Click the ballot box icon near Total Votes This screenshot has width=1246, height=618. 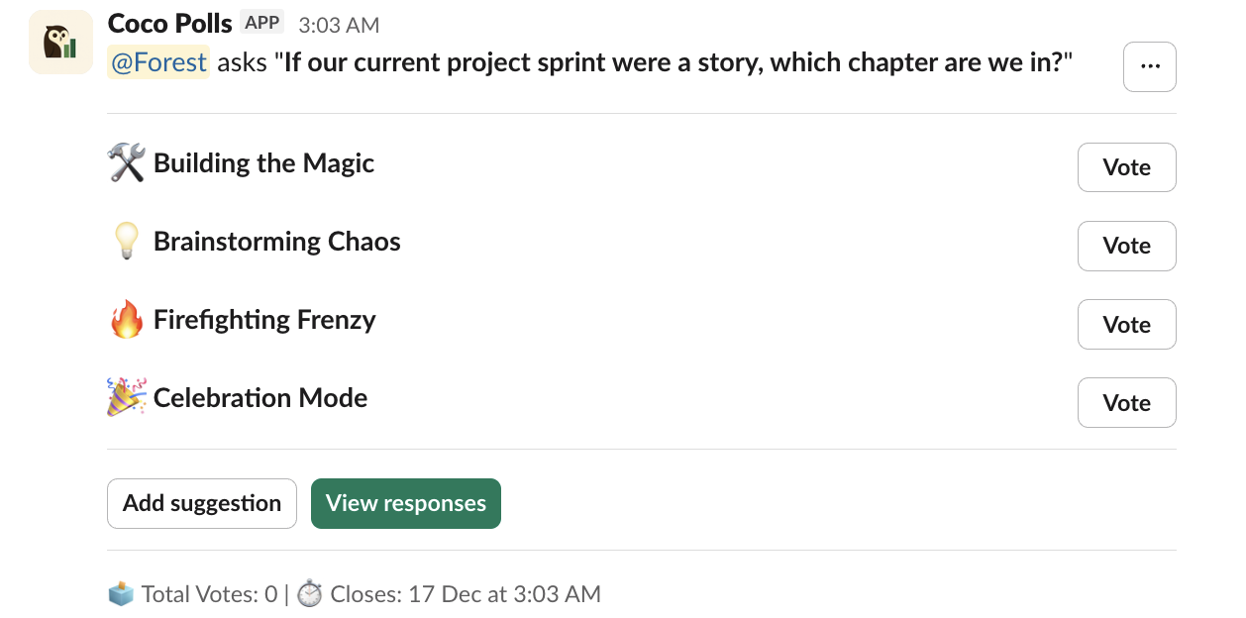pos(120,594)
